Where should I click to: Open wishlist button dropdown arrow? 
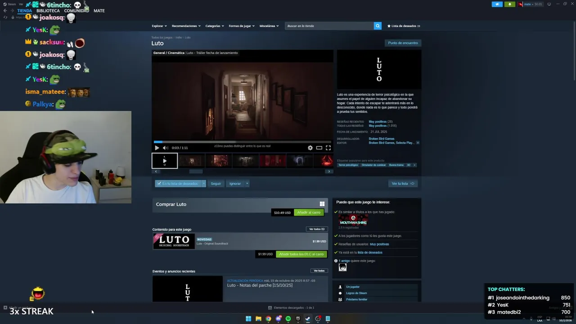tap(203, 184)
